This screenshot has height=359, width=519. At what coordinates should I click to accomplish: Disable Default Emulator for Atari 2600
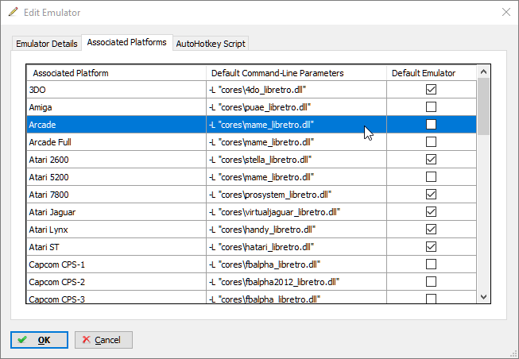tap(431, 160)
